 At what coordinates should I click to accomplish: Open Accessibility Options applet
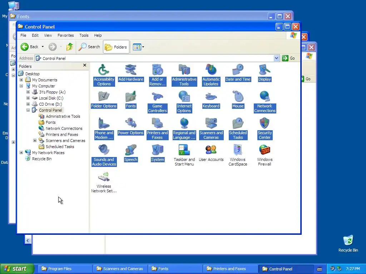(104, 75)
